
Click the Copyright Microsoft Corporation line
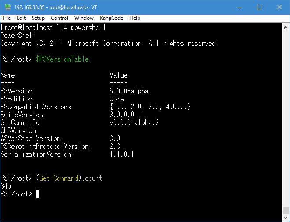coord(109,43)
